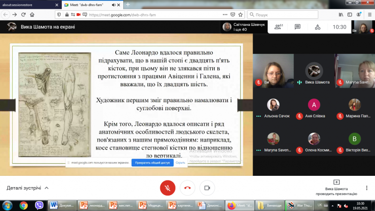Open the Meet activities panel
375x211 pixels.
(318, 27)
